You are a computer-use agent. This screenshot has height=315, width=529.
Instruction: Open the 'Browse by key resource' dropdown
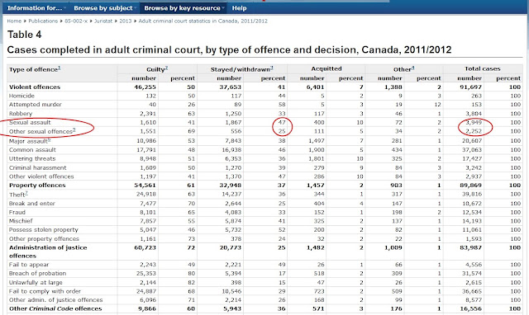tap(184, 7)
